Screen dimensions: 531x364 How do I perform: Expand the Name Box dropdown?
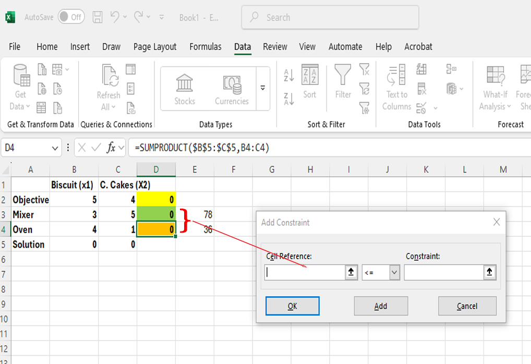[56, 148]
